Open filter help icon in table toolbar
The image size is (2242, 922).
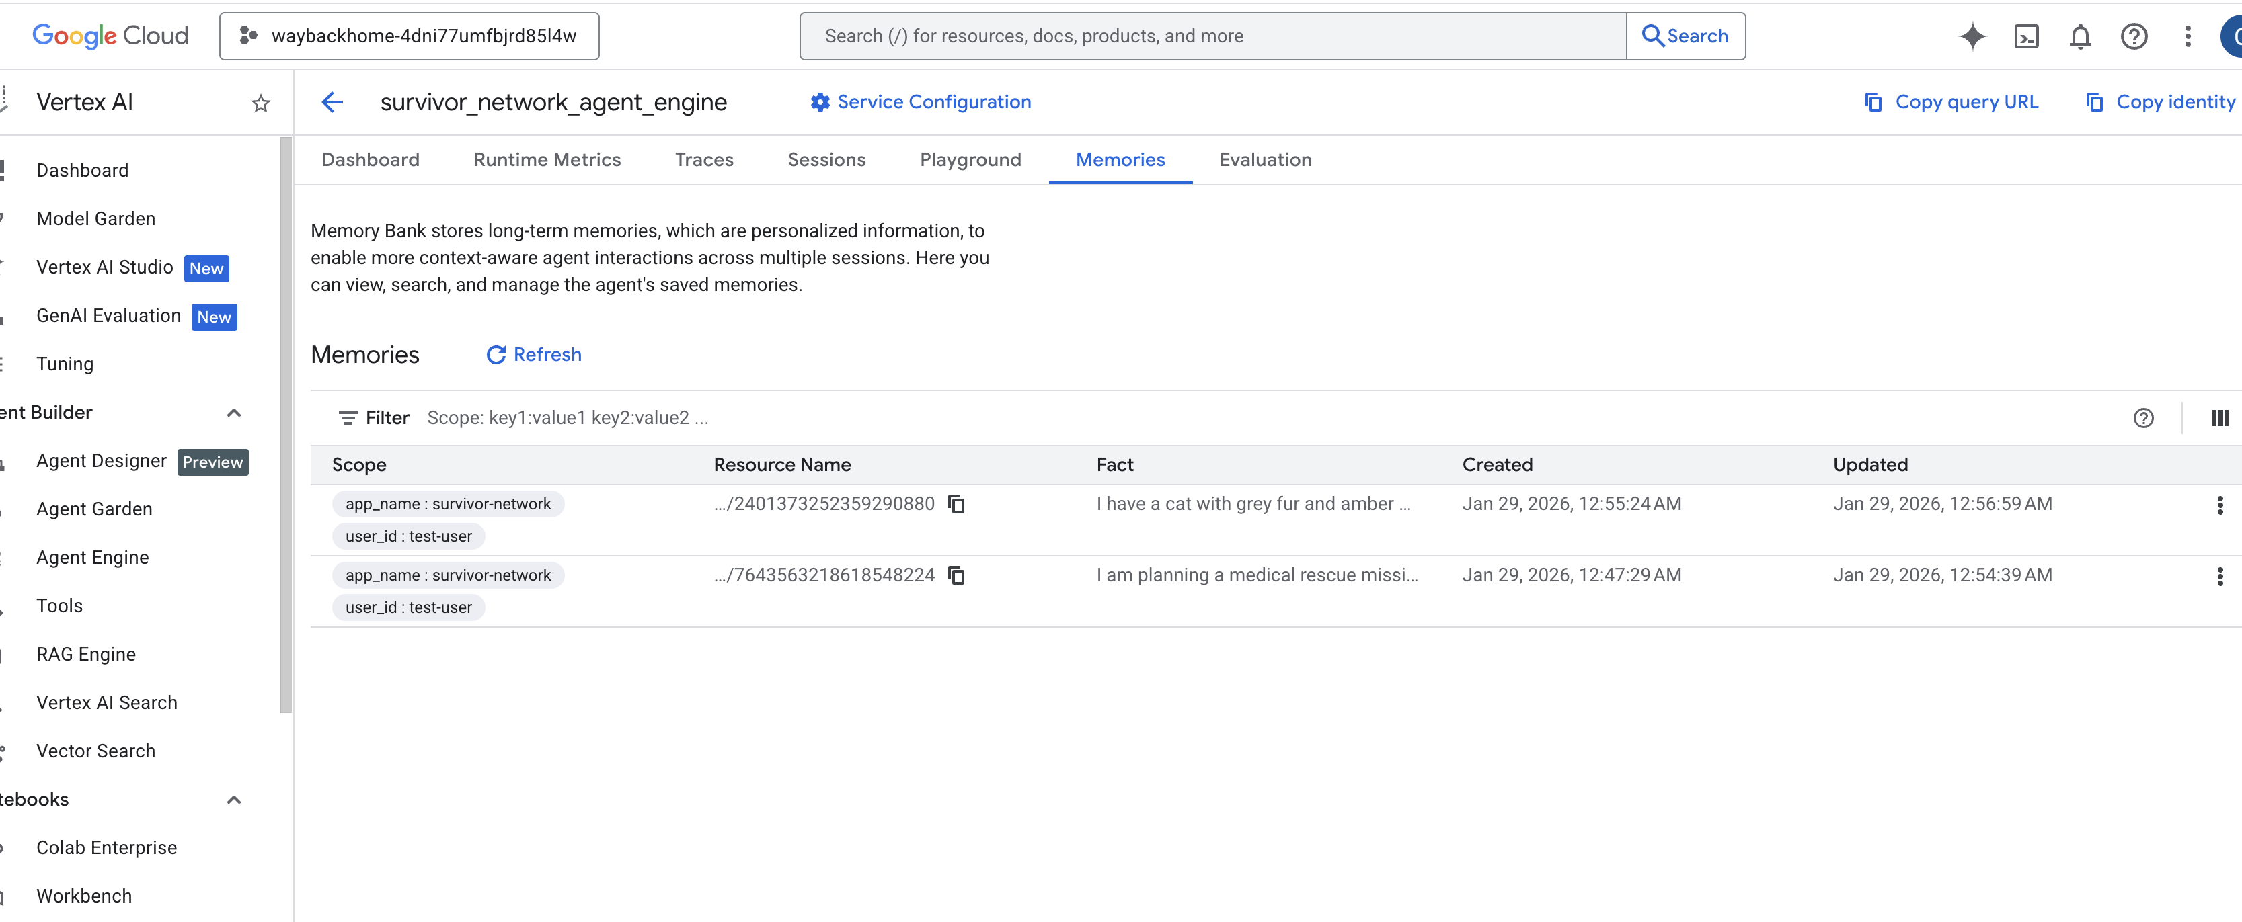(2142, 419)
